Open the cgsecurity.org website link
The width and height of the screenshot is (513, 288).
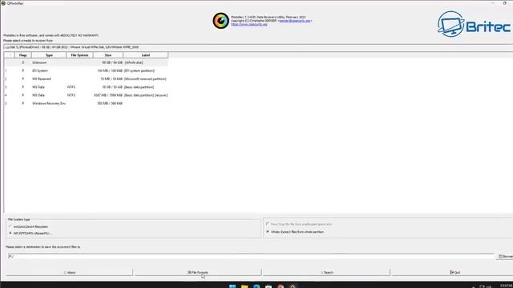point(248,24)
